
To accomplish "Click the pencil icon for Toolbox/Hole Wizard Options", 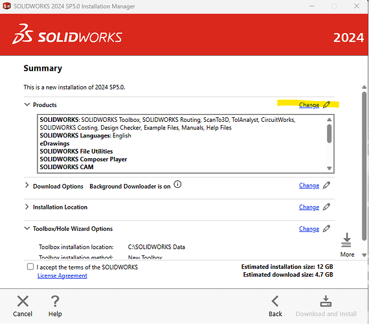I will point(326,229).
